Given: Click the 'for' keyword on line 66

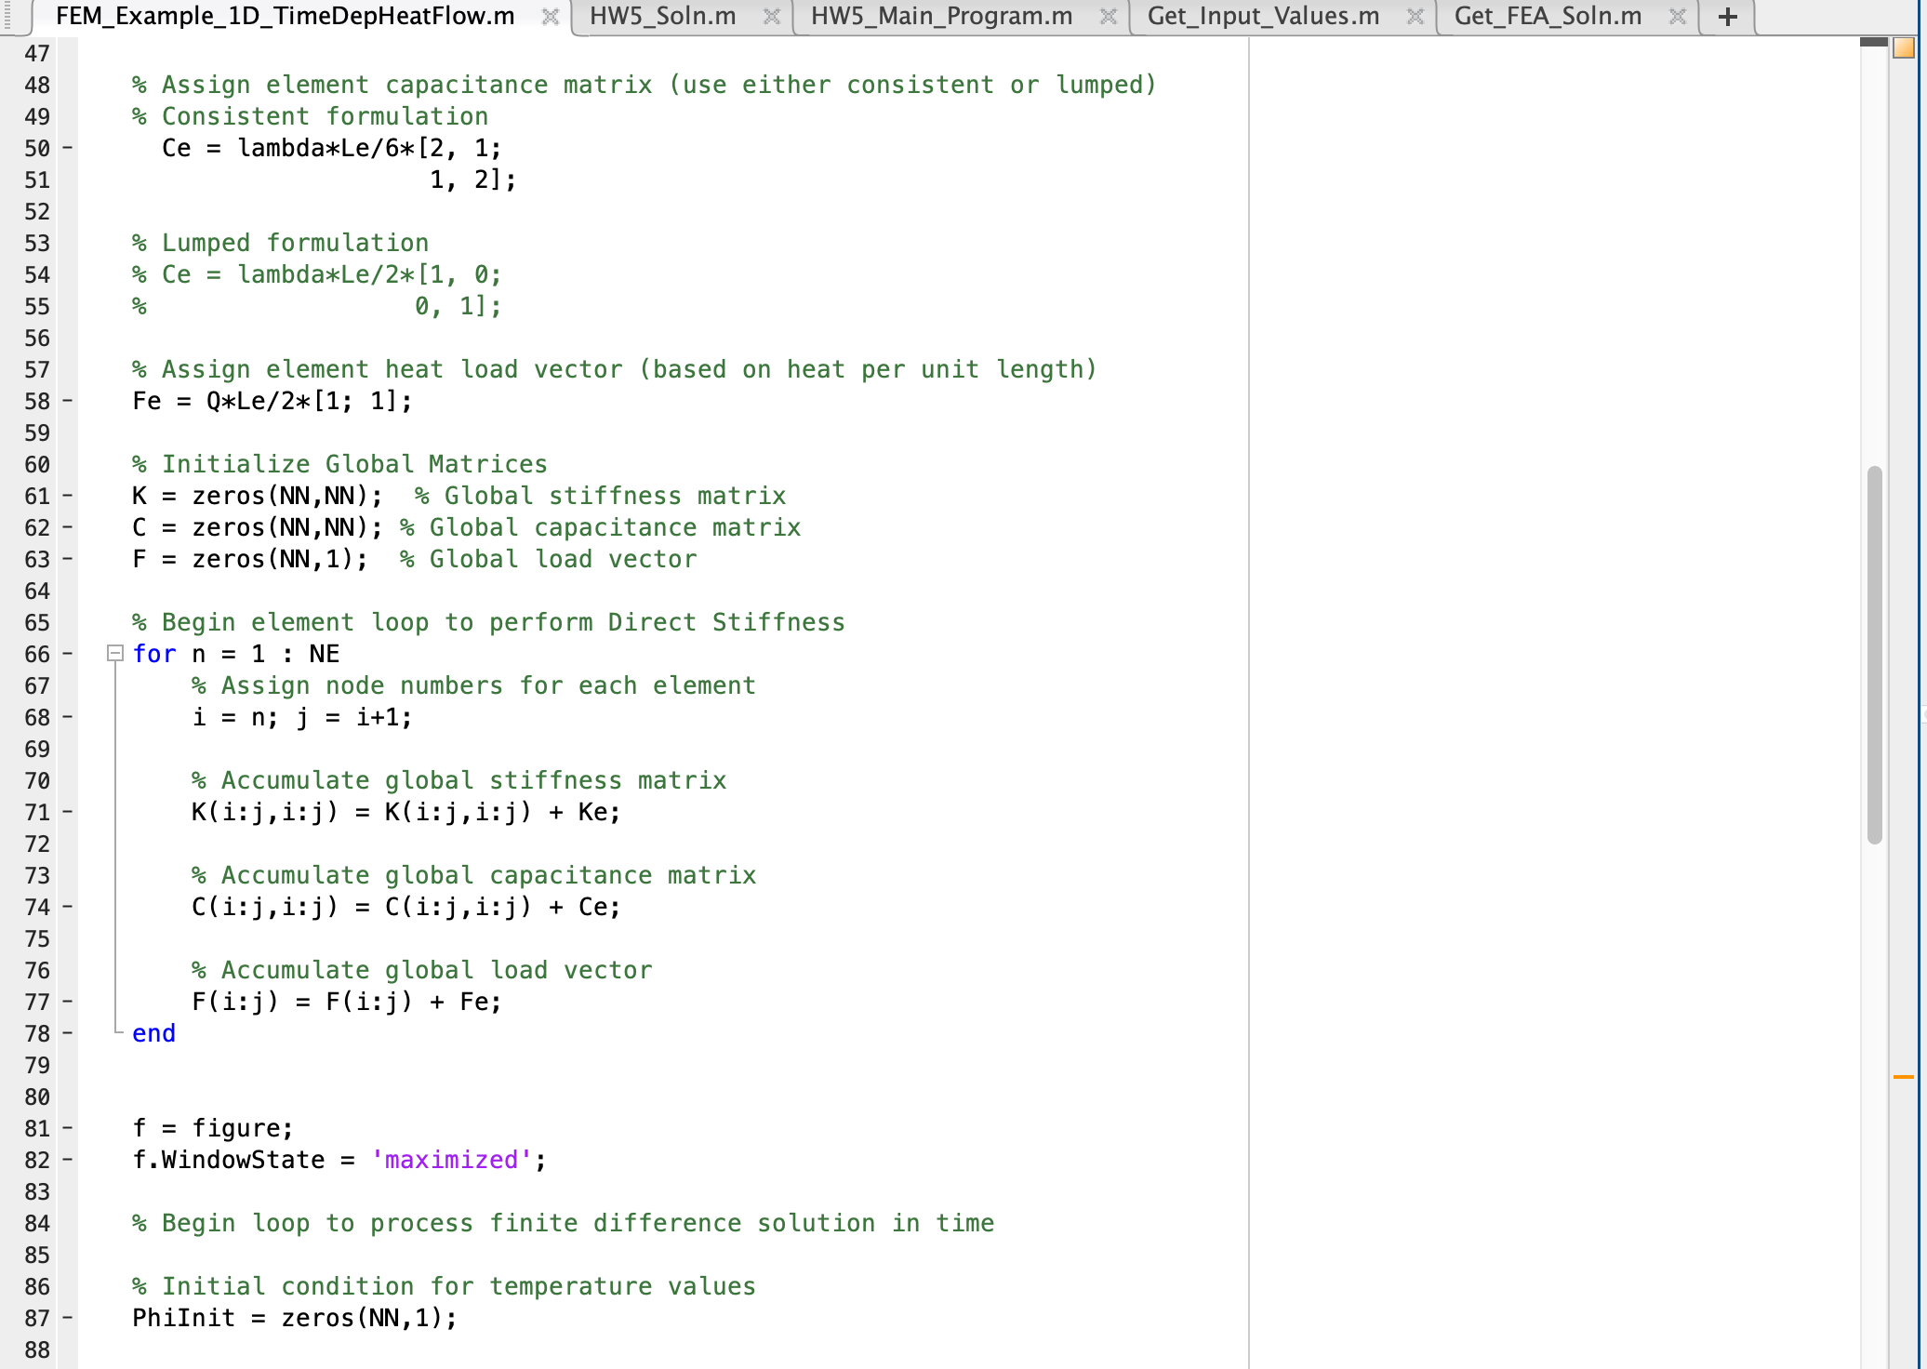Looking at the screenshot, I should (x=154, y=654).
